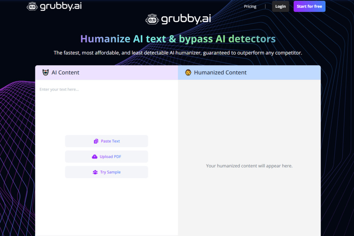Click the face emoji beside Humanized Content
The width and height of the screenshot is (354, 236).
click(x=188, y=72)
